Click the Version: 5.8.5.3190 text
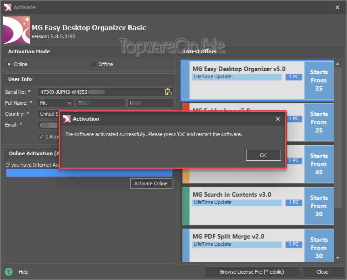Image resolution: width=347 pixels, height=280 pixels. click(53, 36)
